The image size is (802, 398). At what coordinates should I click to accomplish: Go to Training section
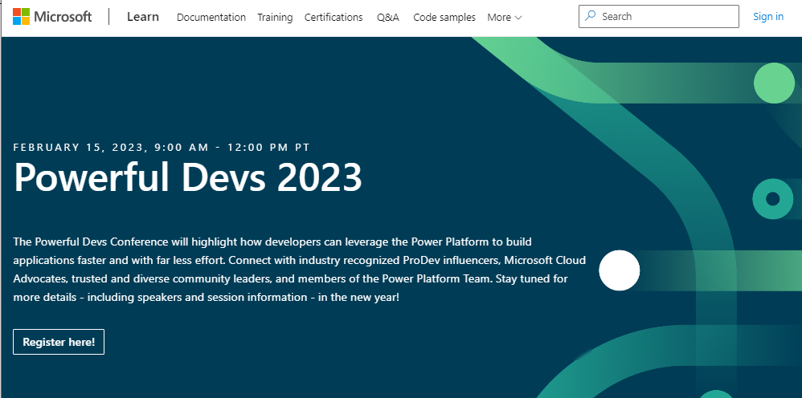coord(275,18)
